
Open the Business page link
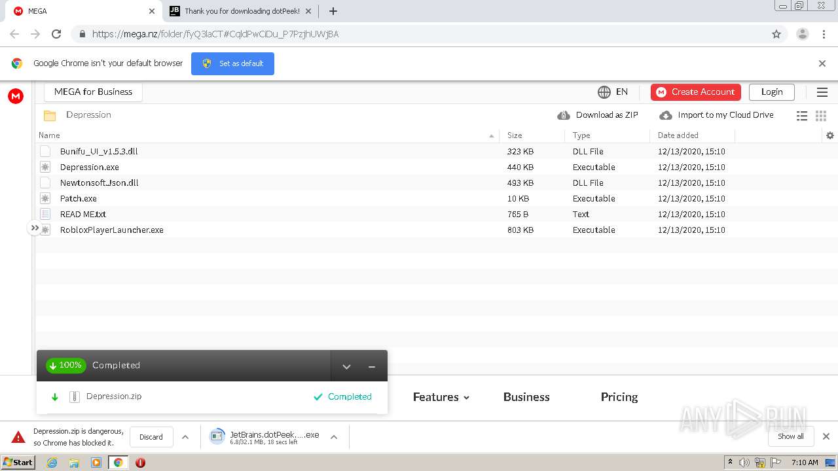click(x=526, y=397)
